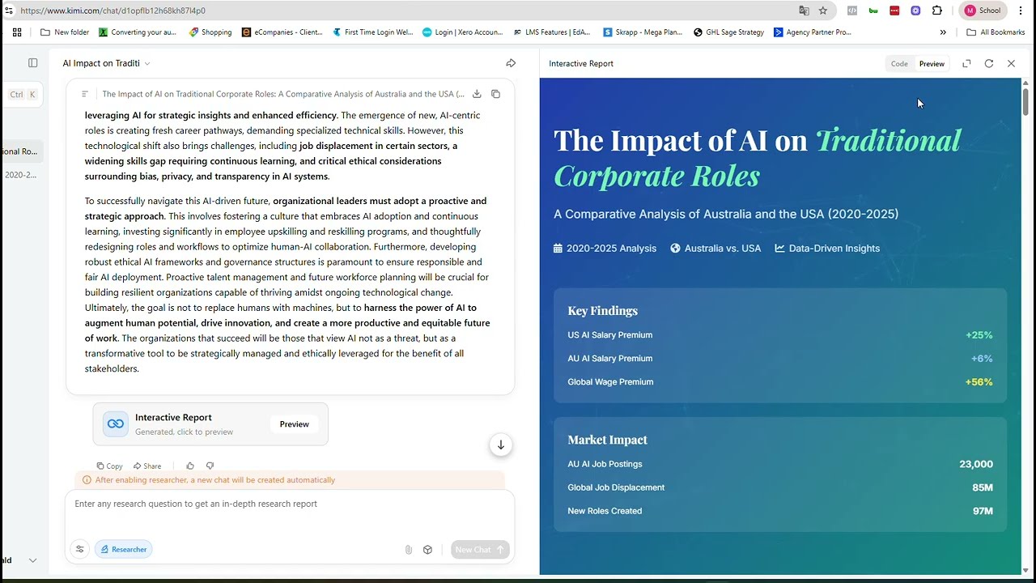Click the green bw extension icon
This screenshot has width=1036, height=583.
(x=873, y=11)
